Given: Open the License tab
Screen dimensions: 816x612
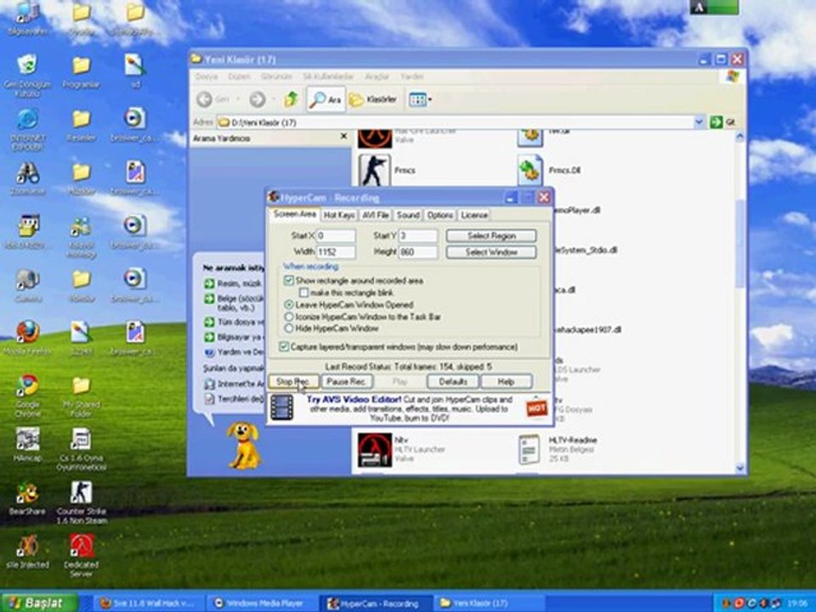Looking at the screenshot, I should tap(474, 215).
